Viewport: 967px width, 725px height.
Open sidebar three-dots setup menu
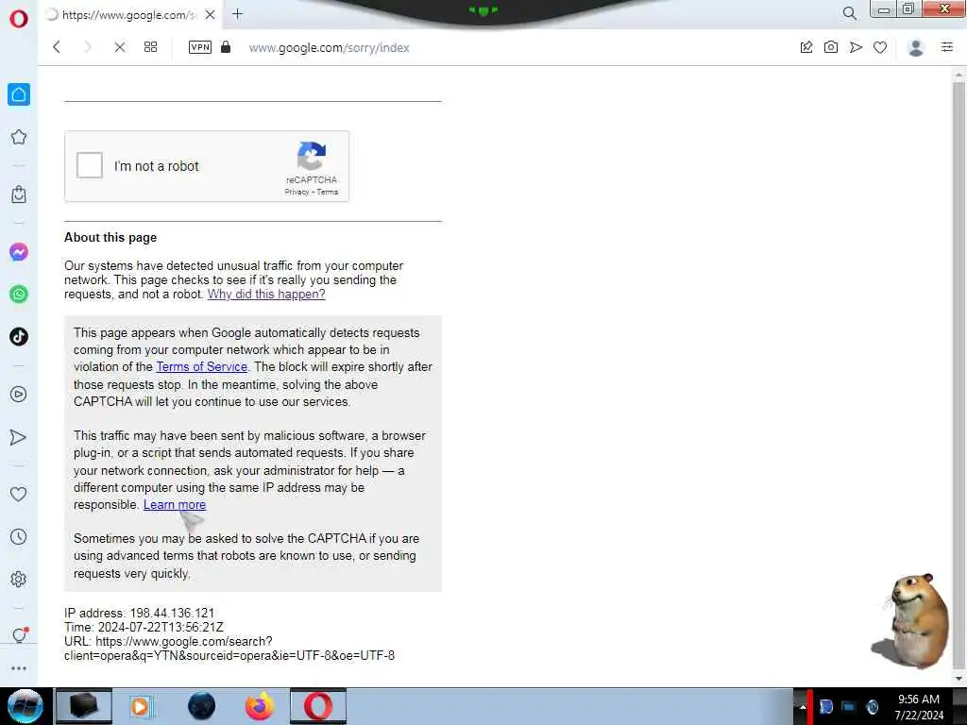click(x=19, y=668)
